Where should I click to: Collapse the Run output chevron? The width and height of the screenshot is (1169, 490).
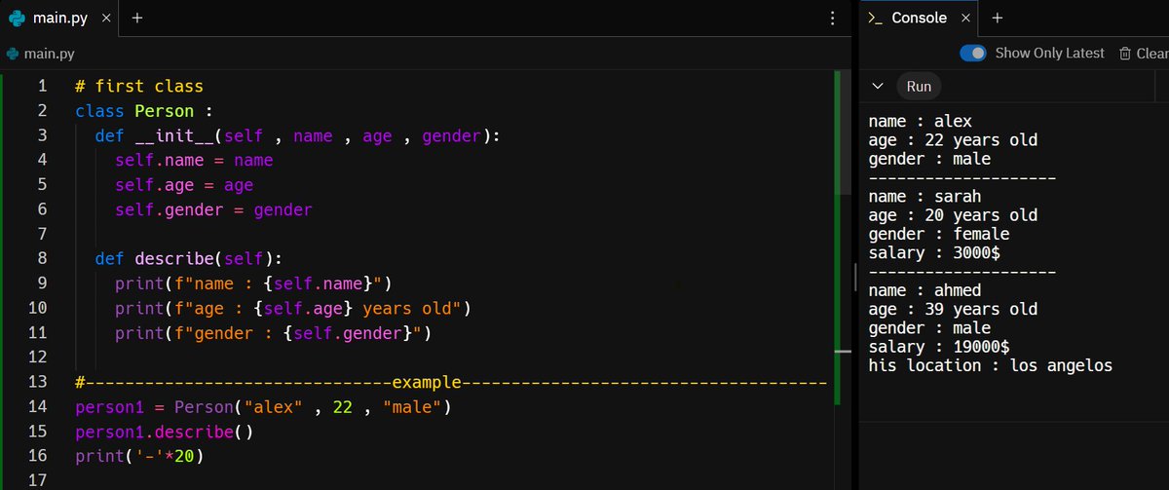878,87
